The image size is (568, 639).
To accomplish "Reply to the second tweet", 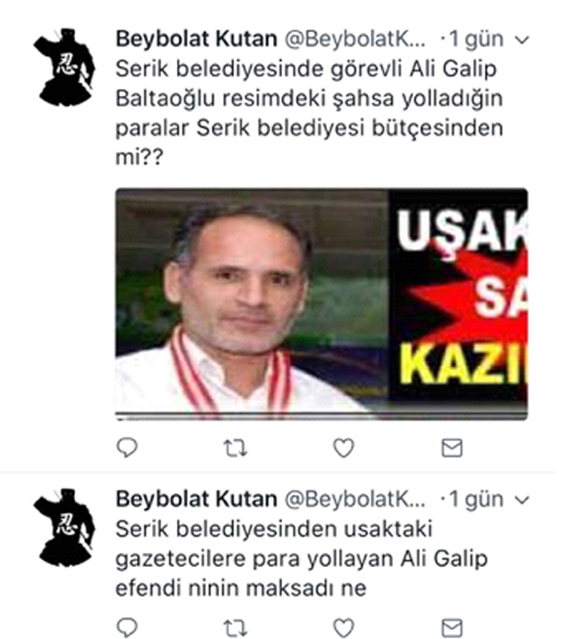I will [x=126, y=628].
